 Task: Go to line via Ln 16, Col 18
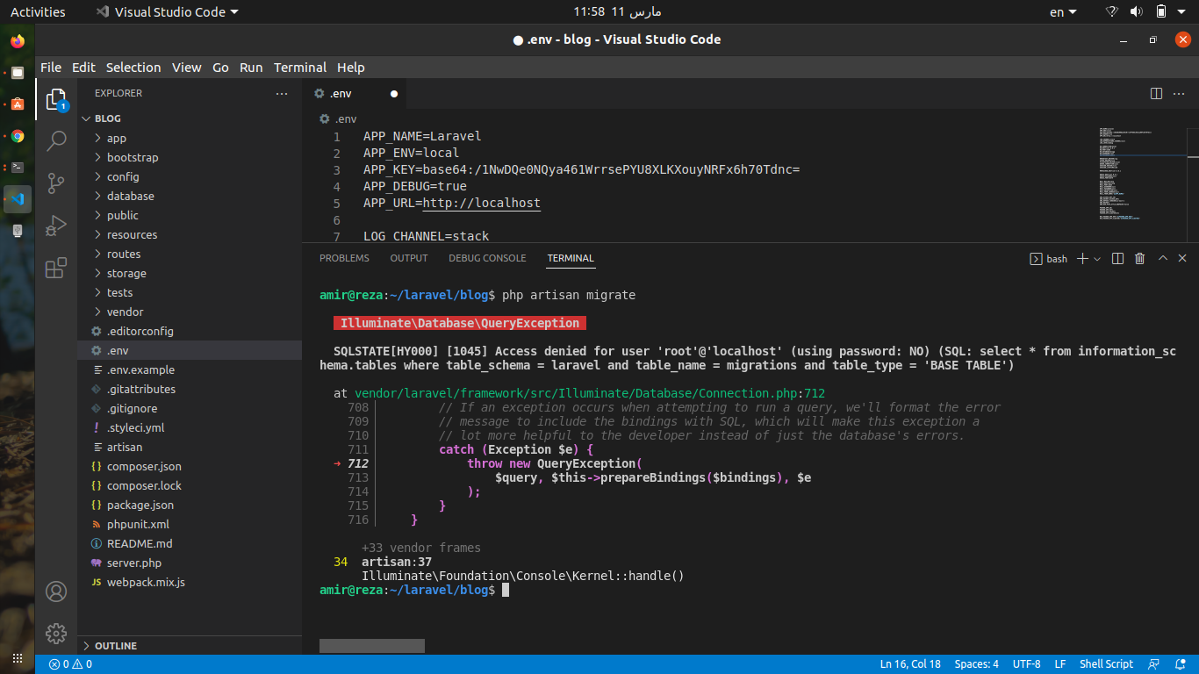(910, 664)
